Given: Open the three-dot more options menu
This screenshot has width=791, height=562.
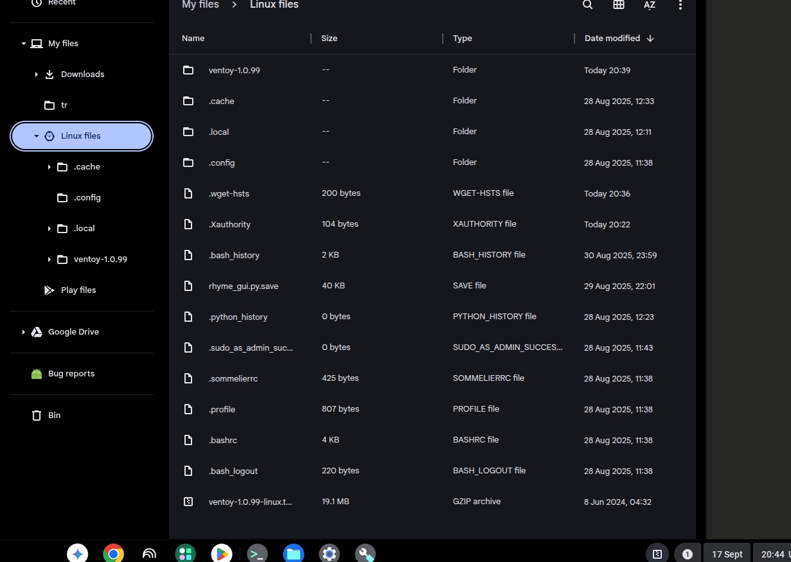Looking at the screenshot, I should pos(680,5).
